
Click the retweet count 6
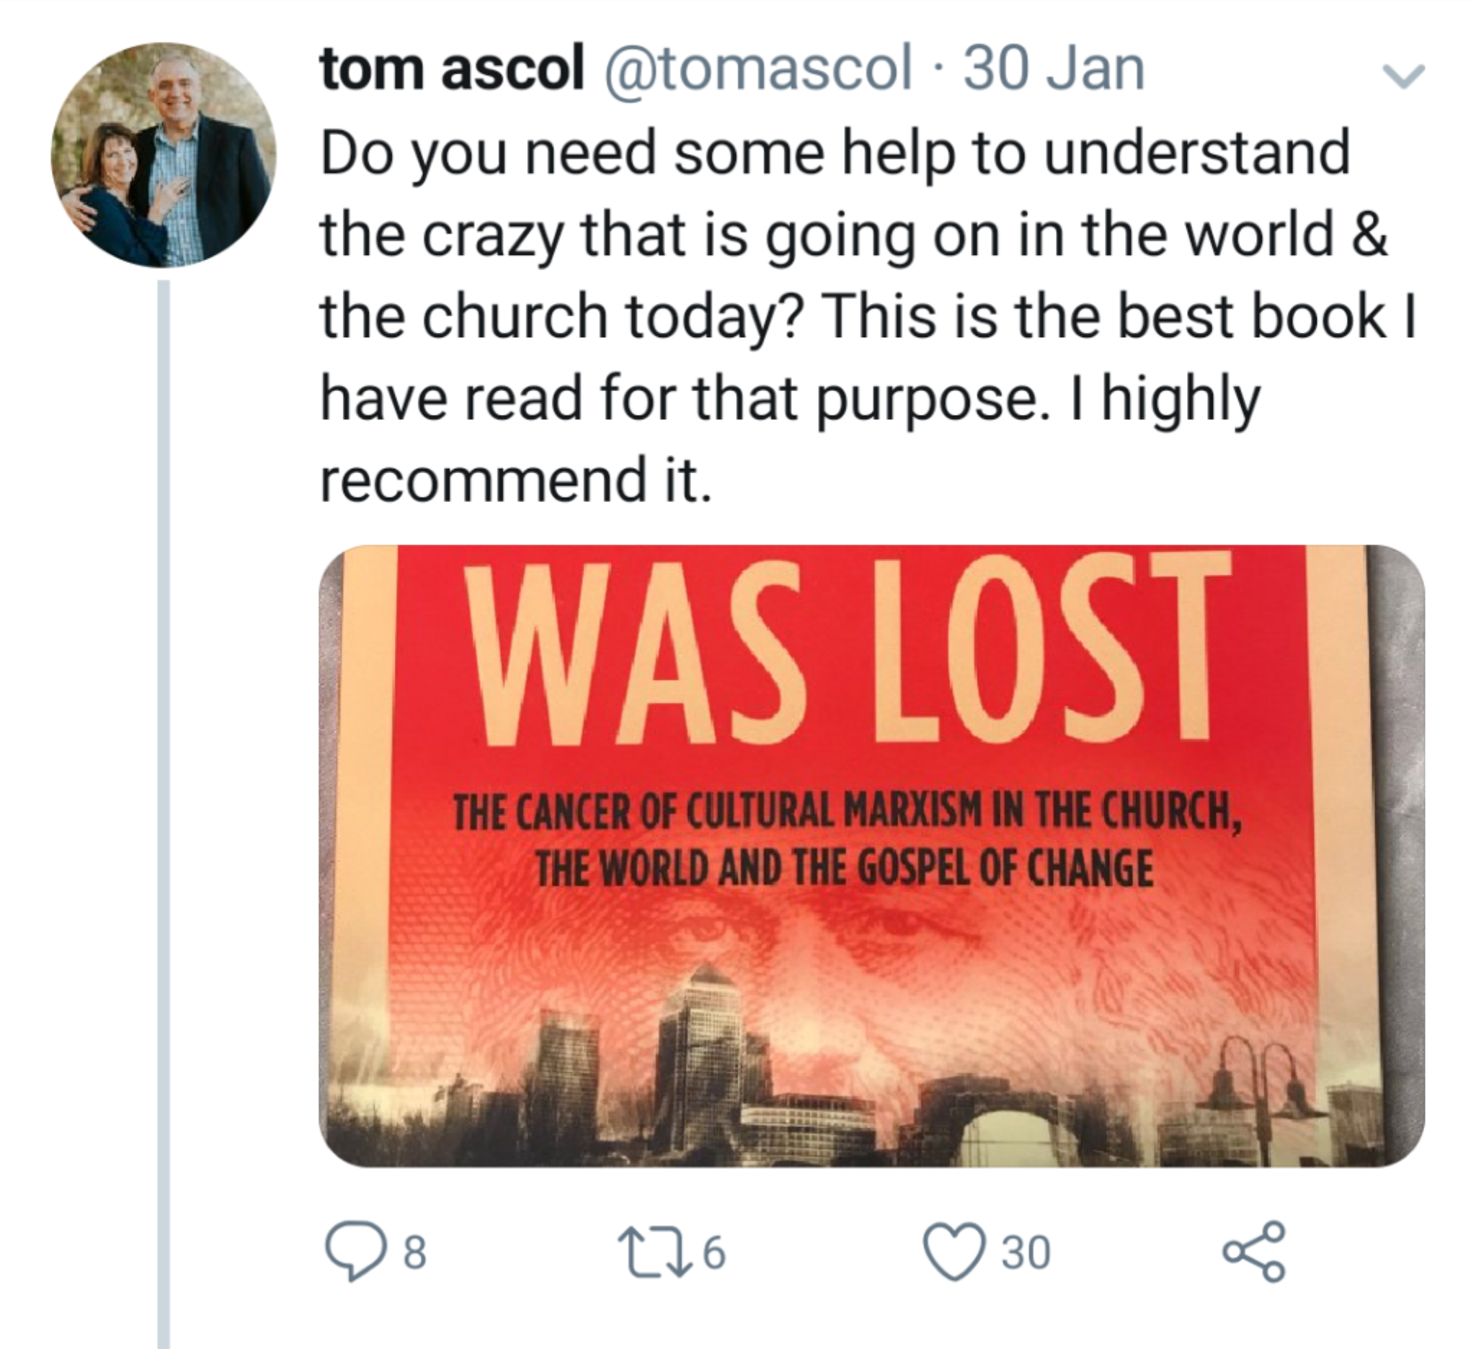(713, 1252)
